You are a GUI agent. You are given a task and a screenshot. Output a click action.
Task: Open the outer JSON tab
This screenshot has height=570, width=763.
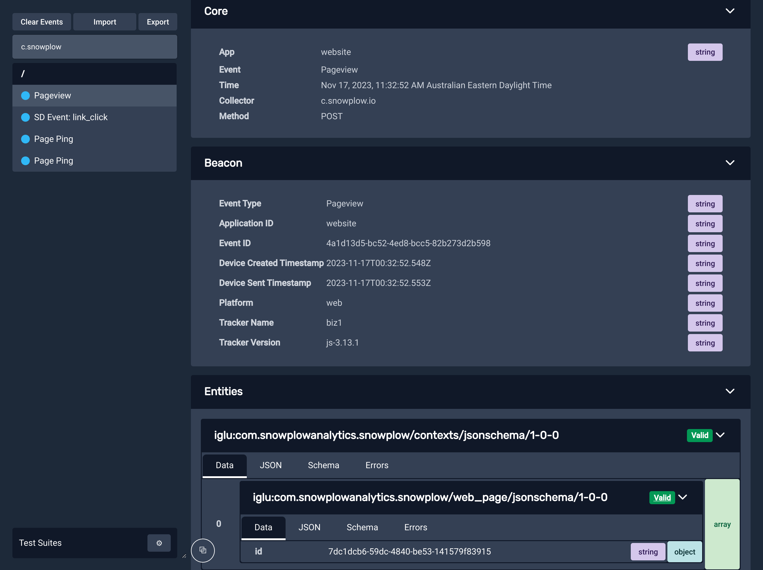point(270,465)
